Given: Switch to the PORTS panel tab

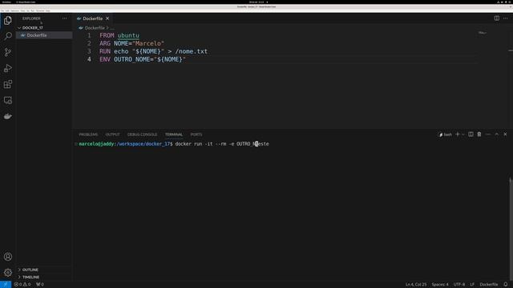Looking at the screenshot, I should pos(196,134).
